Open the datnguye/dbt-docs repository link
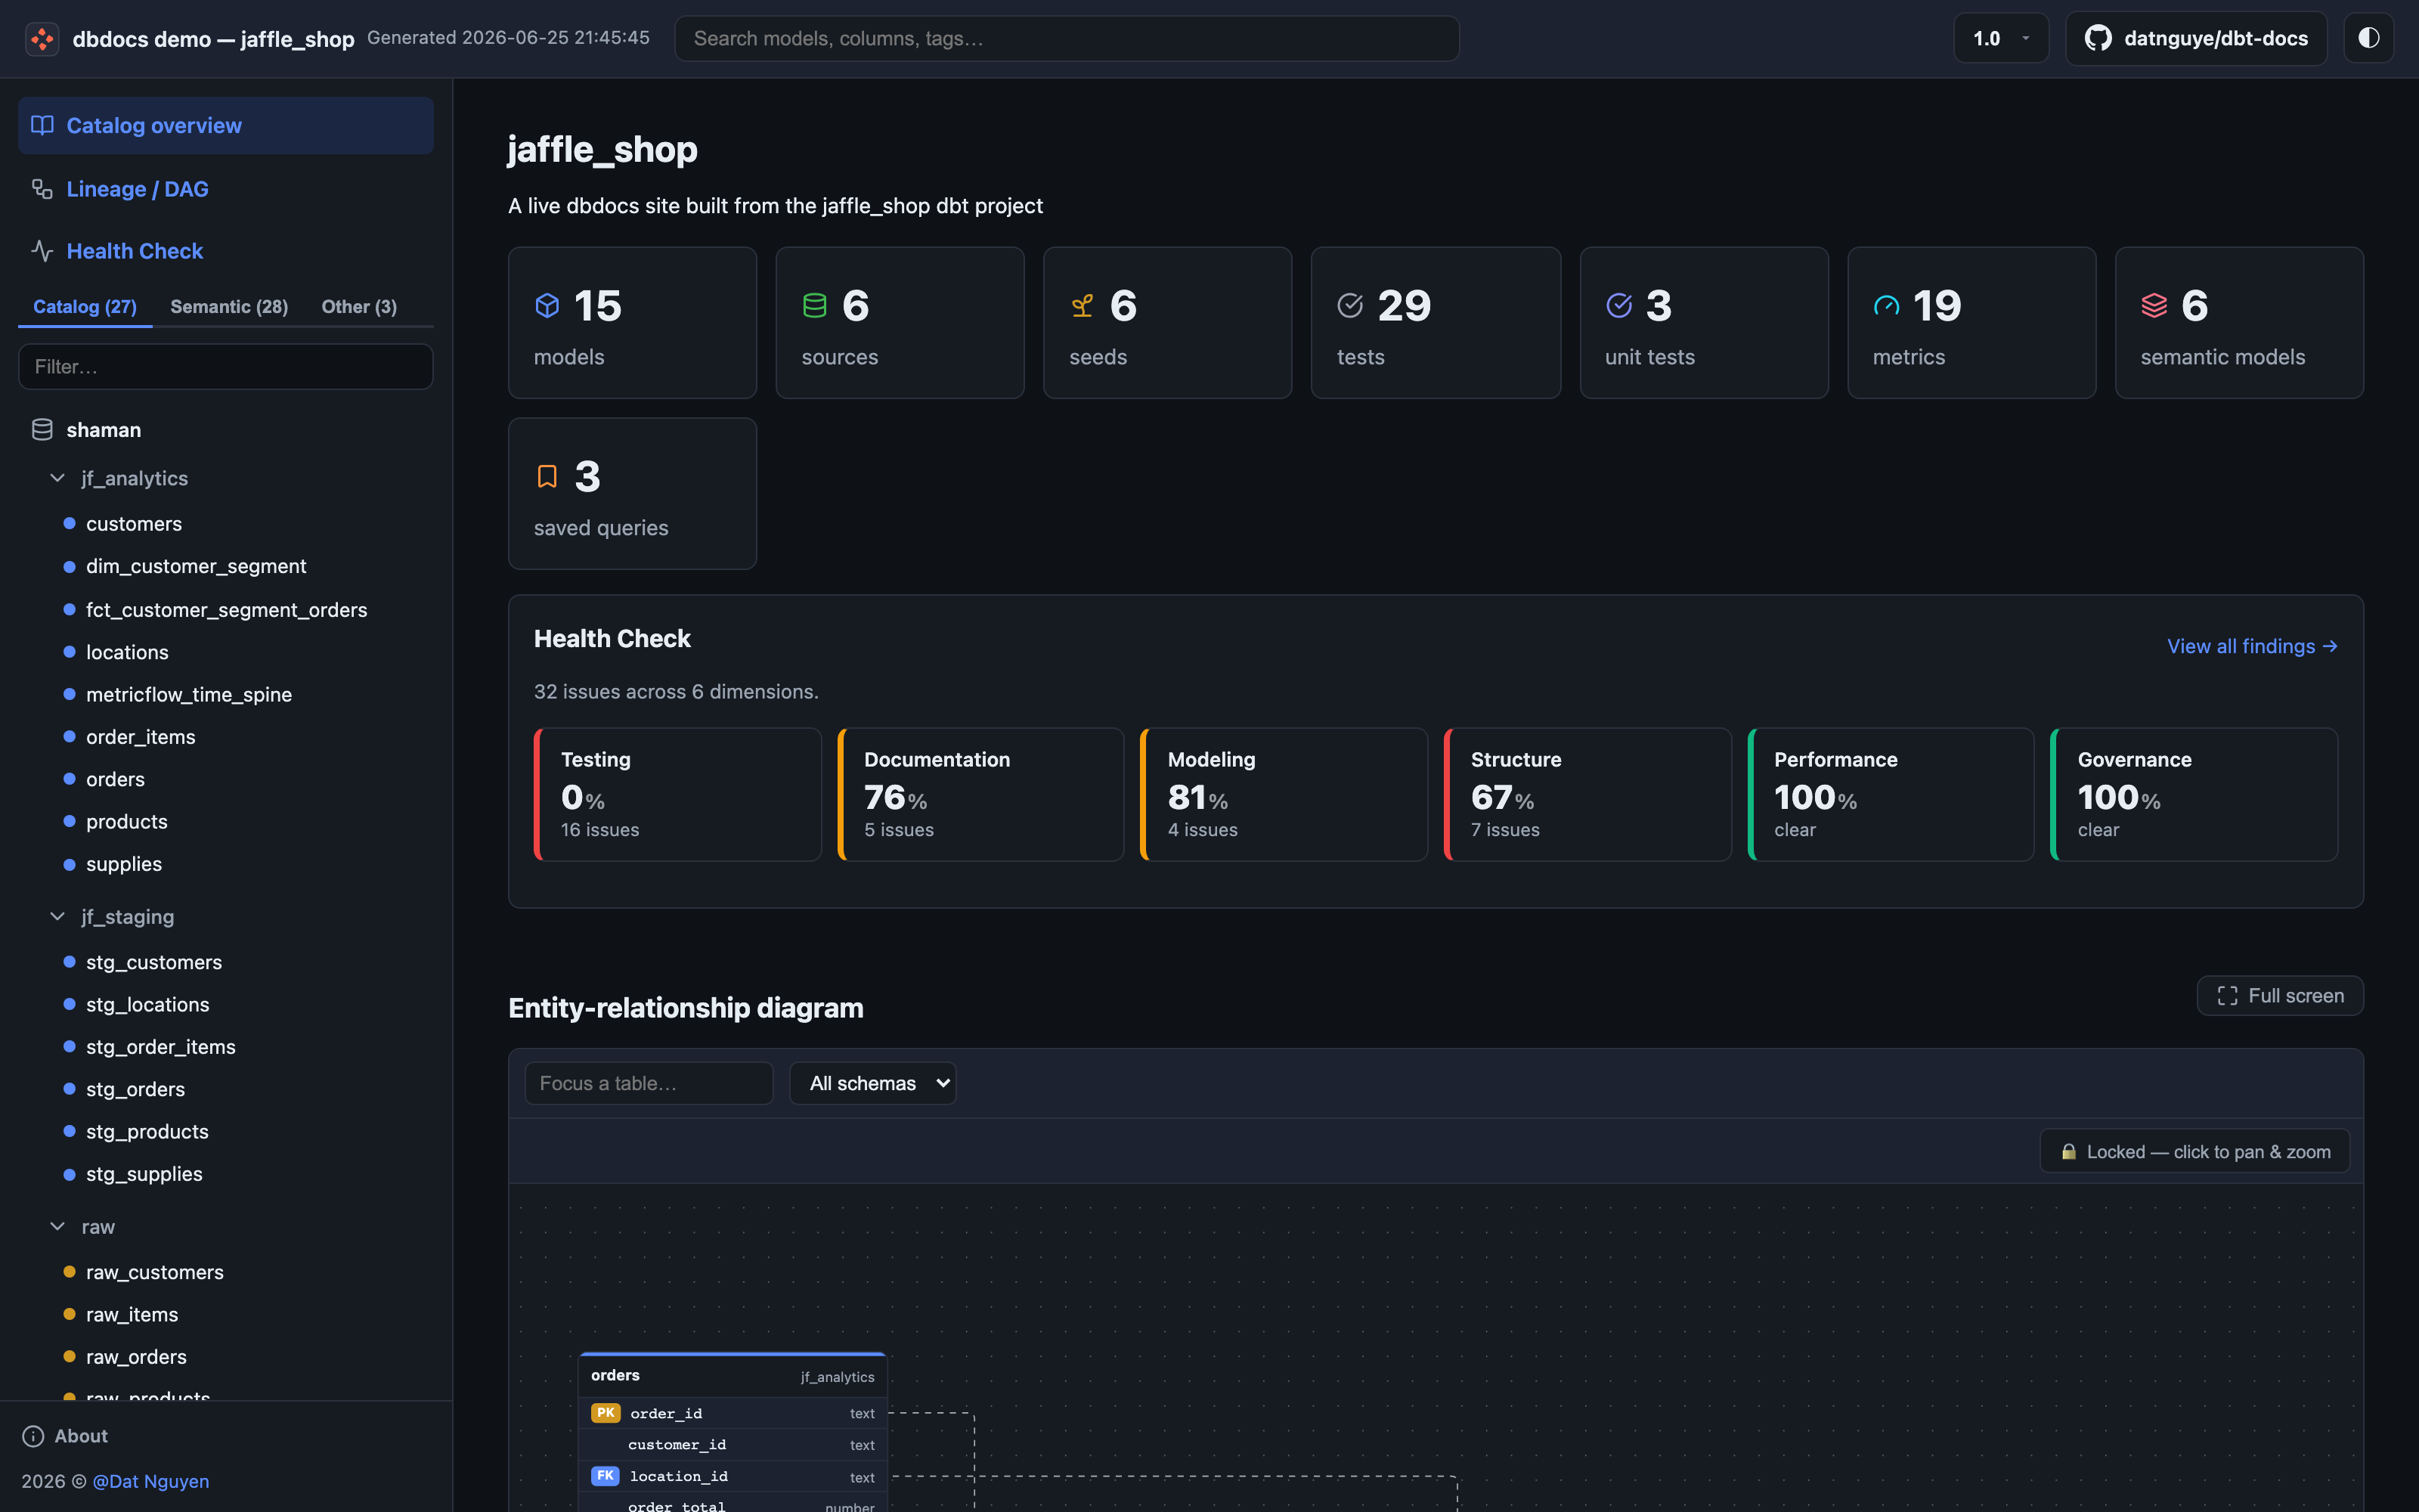Screen dimensions: 2419x1512 (2196, 38)
